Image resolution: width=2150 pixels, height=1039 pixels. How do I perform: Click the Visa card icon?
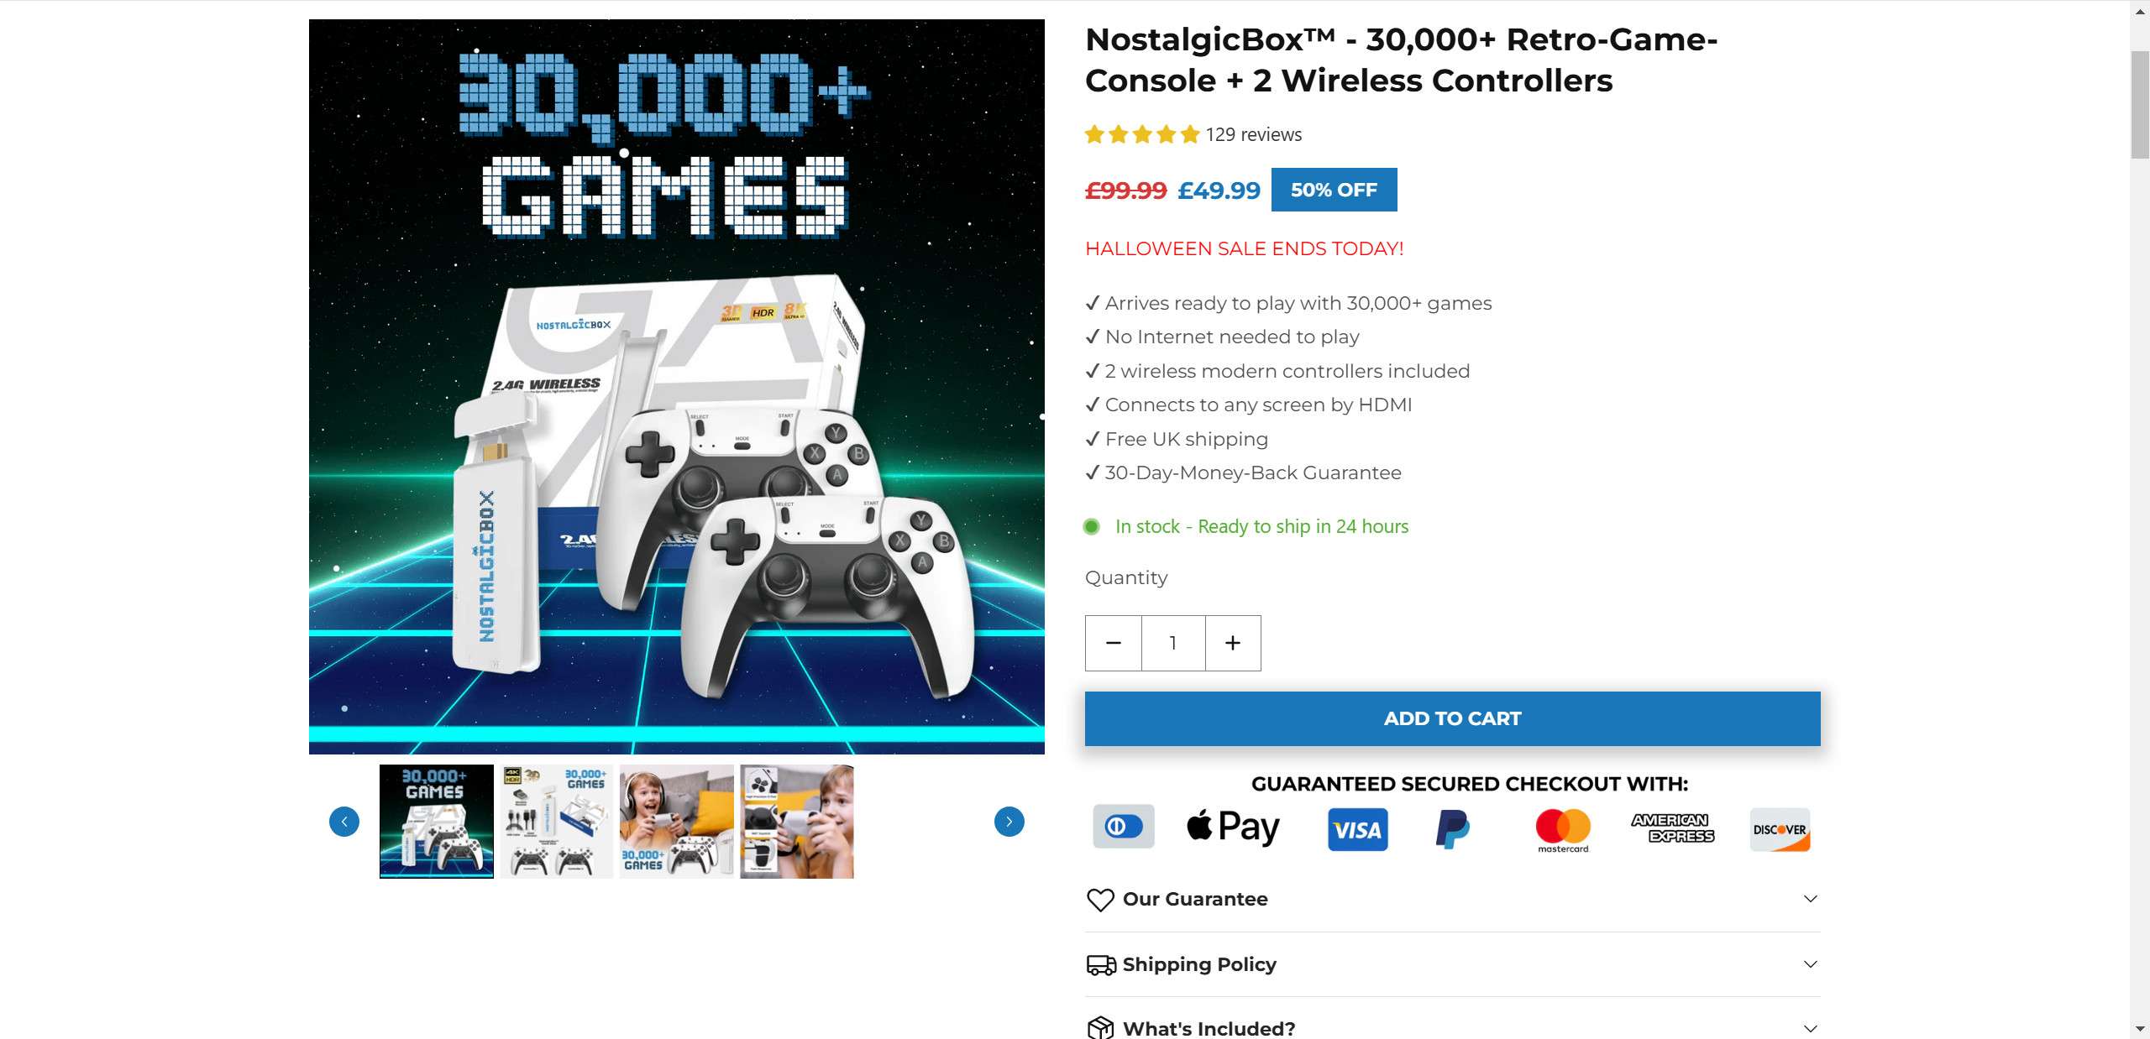(1357, 830)
